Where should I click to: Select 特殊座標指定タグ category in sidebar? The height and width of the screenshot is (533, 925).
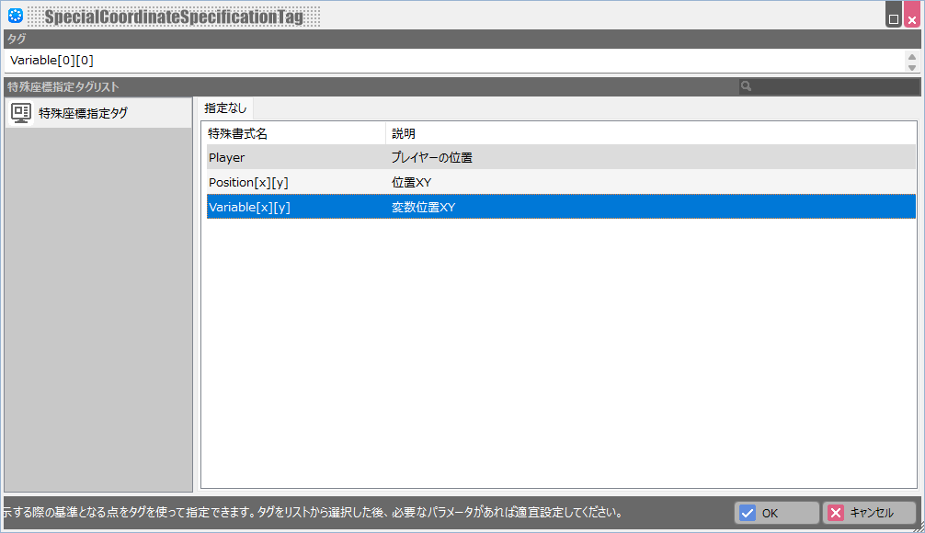click(83, 113)
